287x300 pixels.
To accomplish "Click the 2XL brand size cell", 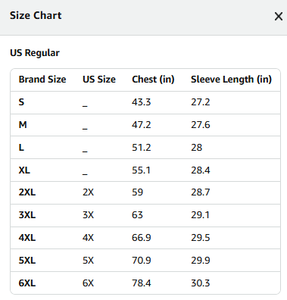I will pyautogui.click(x=27, y=192).
